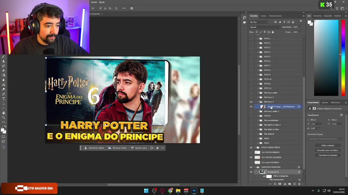Image resolution: width=348 pixels, height=195 pixels.
Task: Hide the thumbnail (3) layer
Action: 251,172
